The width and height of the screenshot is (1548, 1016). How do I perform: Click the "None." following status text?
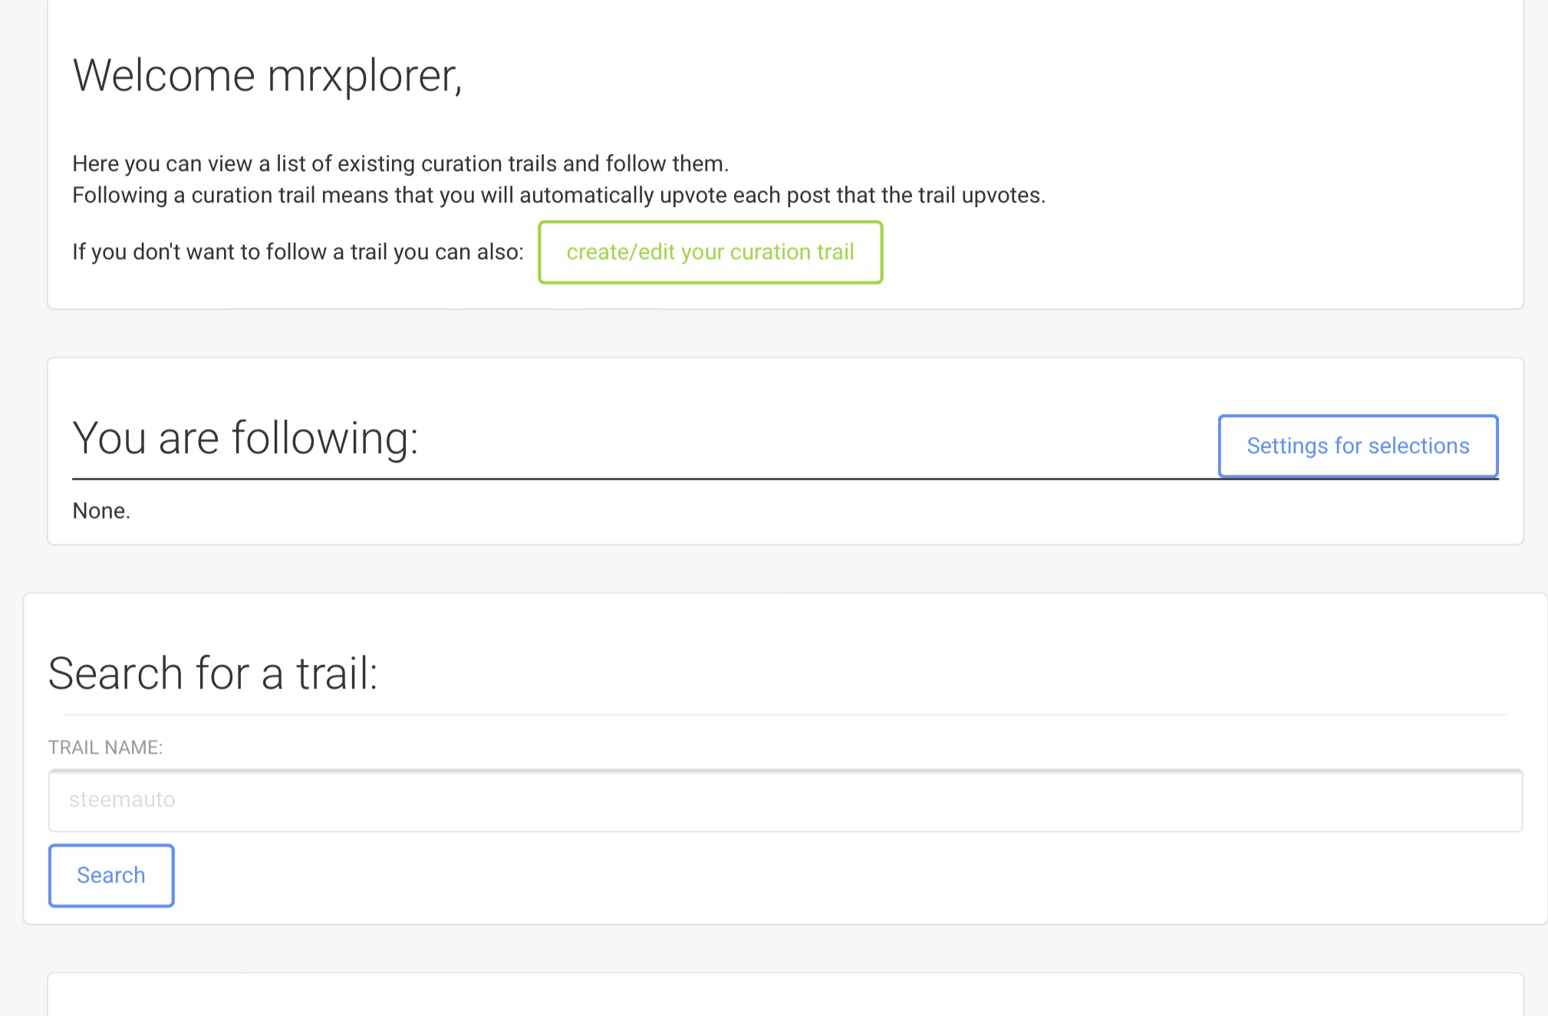click(x=101, y=511)
